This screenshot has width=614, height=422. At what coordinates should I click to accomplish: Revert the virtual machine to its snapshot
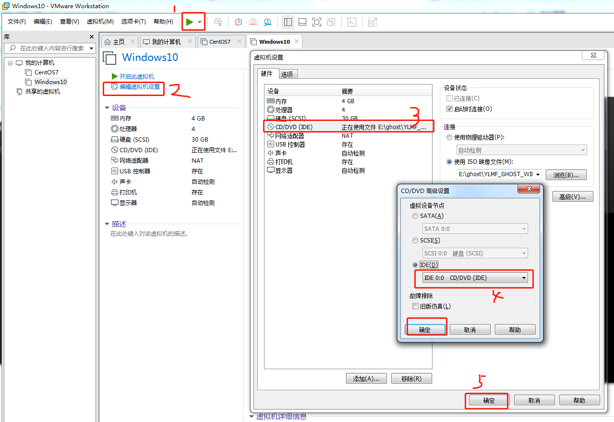point(253,22)
